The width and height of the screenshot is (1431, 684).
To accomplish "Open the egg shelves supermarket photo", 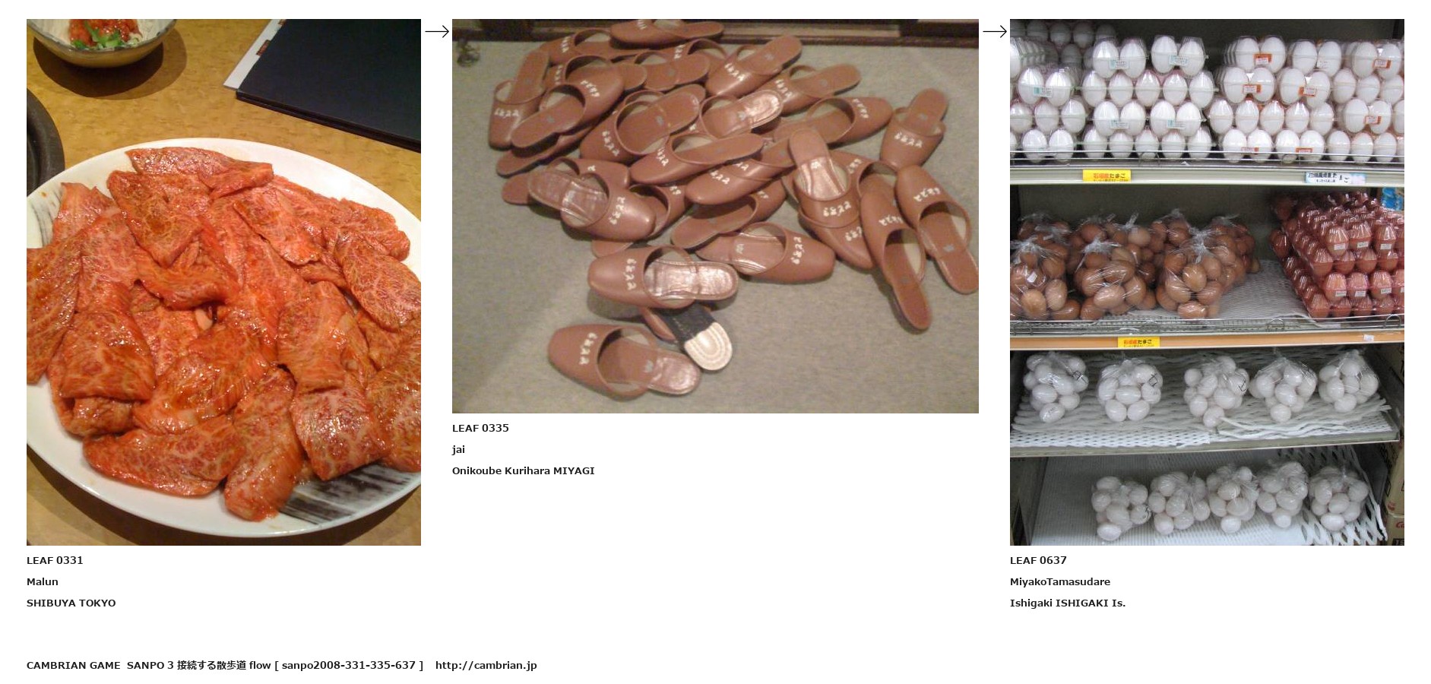I will point(1207,282).
